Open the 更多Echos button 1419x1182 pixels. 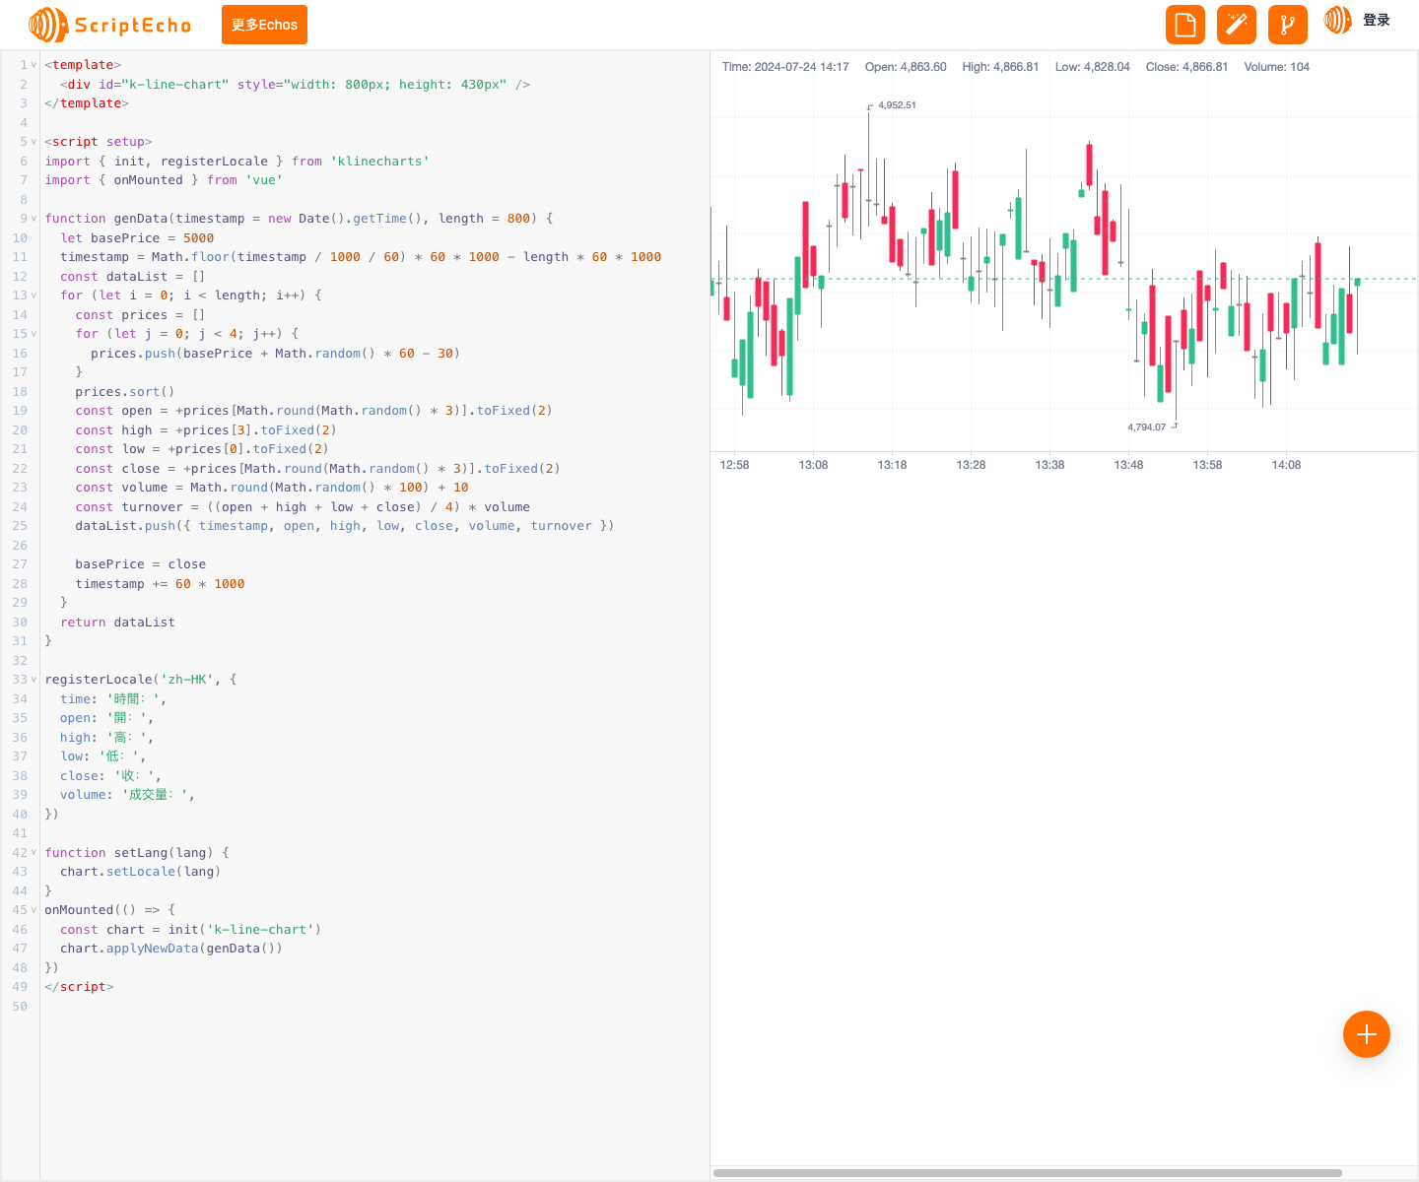pos(264,25)
